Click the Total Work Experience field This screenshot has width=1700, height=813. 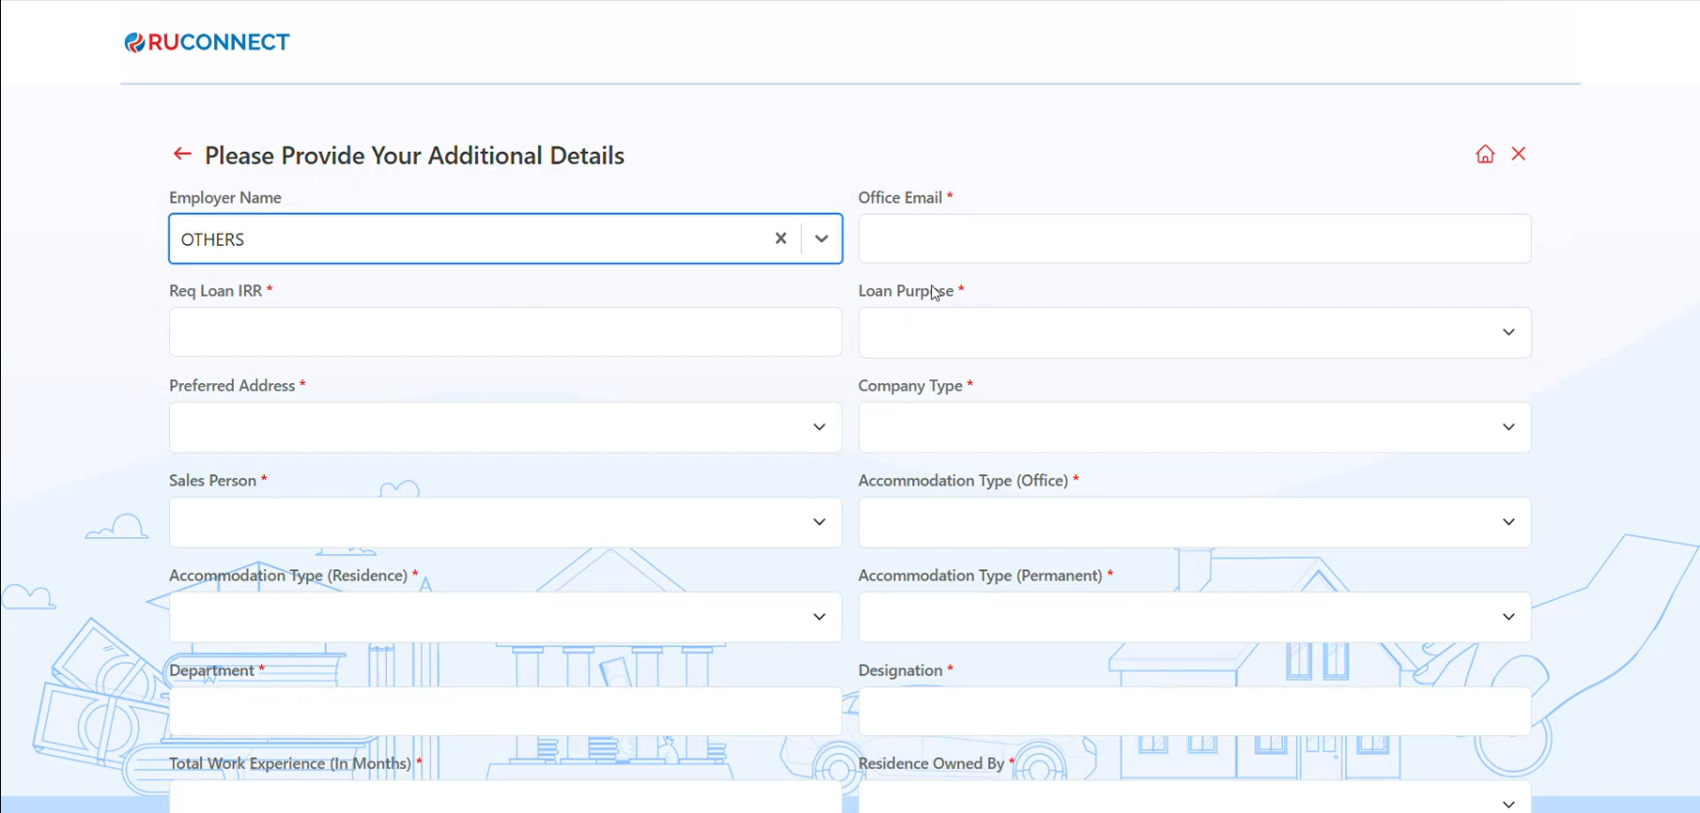pos(505,798)
